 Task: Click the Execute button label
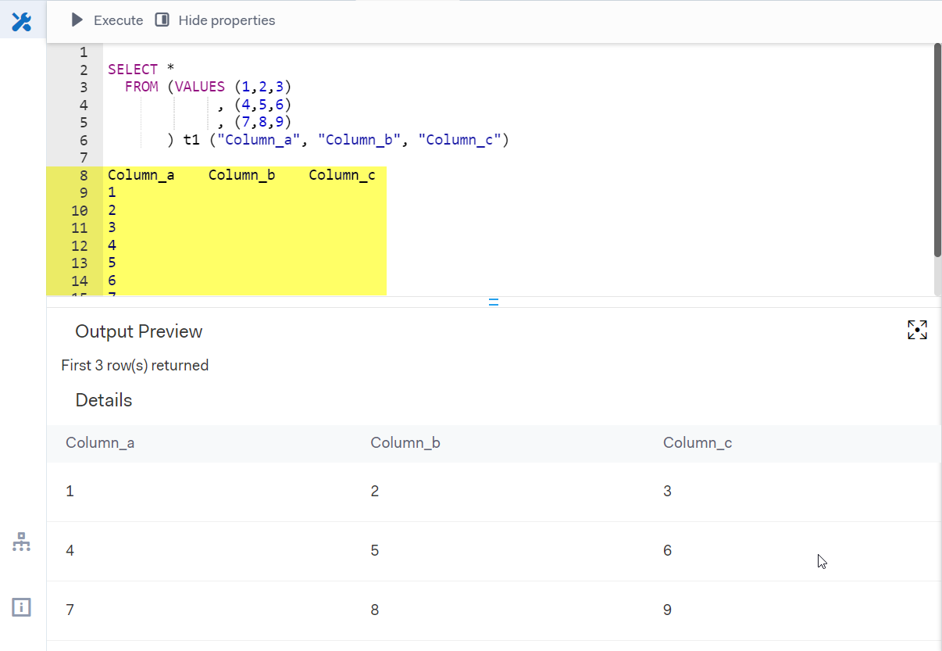tap(119, 20)
